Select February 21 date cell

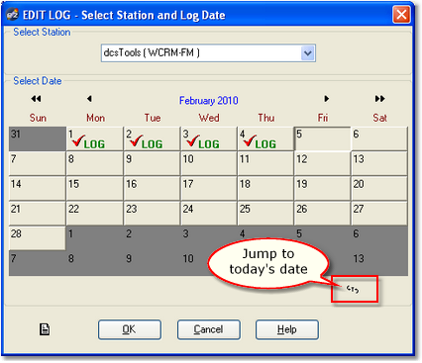(x=38, y=214)
